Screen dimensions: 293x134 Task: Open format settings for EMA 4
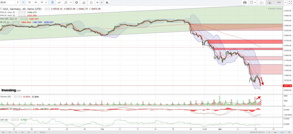22,12
